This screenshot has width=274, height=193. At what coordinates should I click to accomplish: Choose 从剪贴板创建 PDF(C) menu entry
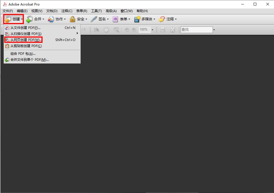(42, 46)
